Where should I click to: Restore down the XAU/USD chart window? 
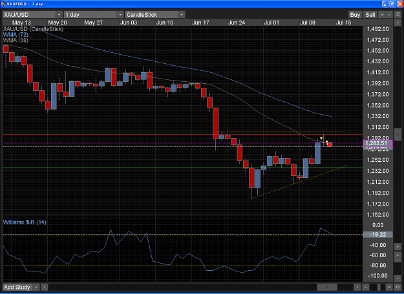click(392, 4)
